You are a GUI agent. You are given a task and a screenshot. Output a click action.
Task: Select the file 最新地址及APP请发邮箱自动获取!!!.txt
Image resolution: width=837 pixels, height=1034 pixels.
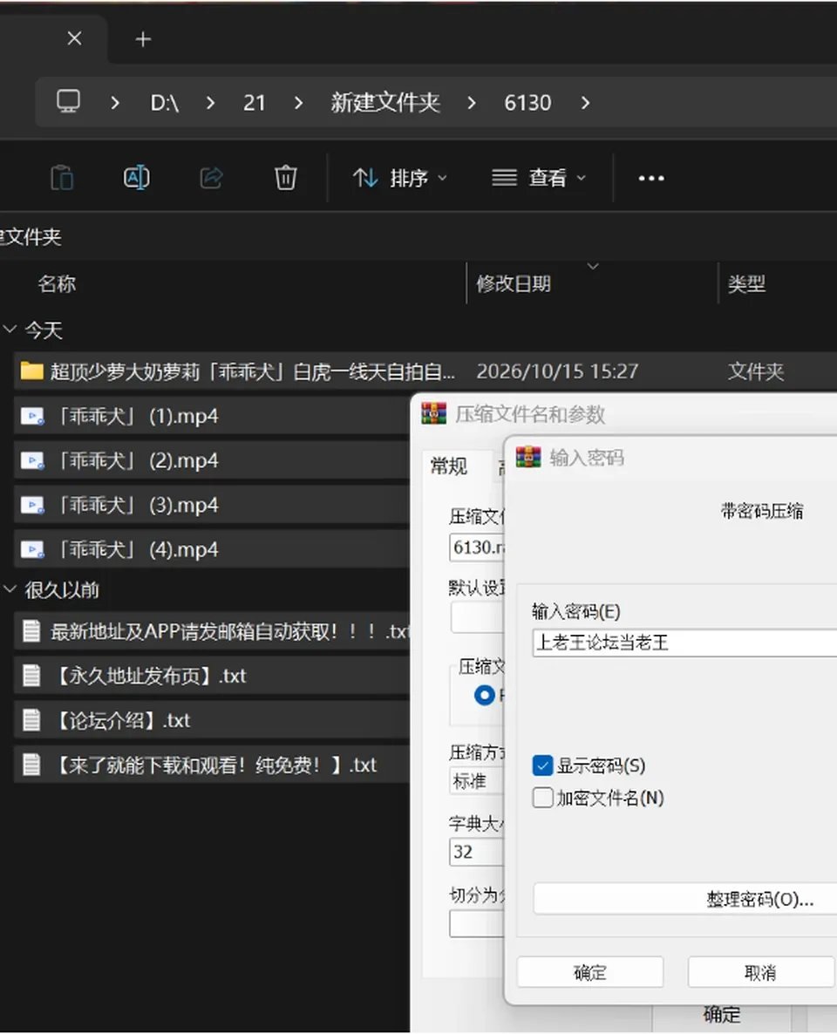pos(212,632)
